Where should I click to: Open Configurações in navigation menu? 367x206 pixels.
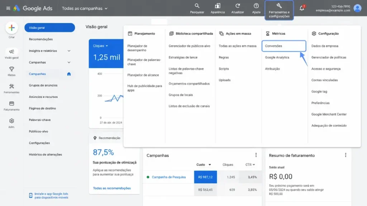point(39,143)
